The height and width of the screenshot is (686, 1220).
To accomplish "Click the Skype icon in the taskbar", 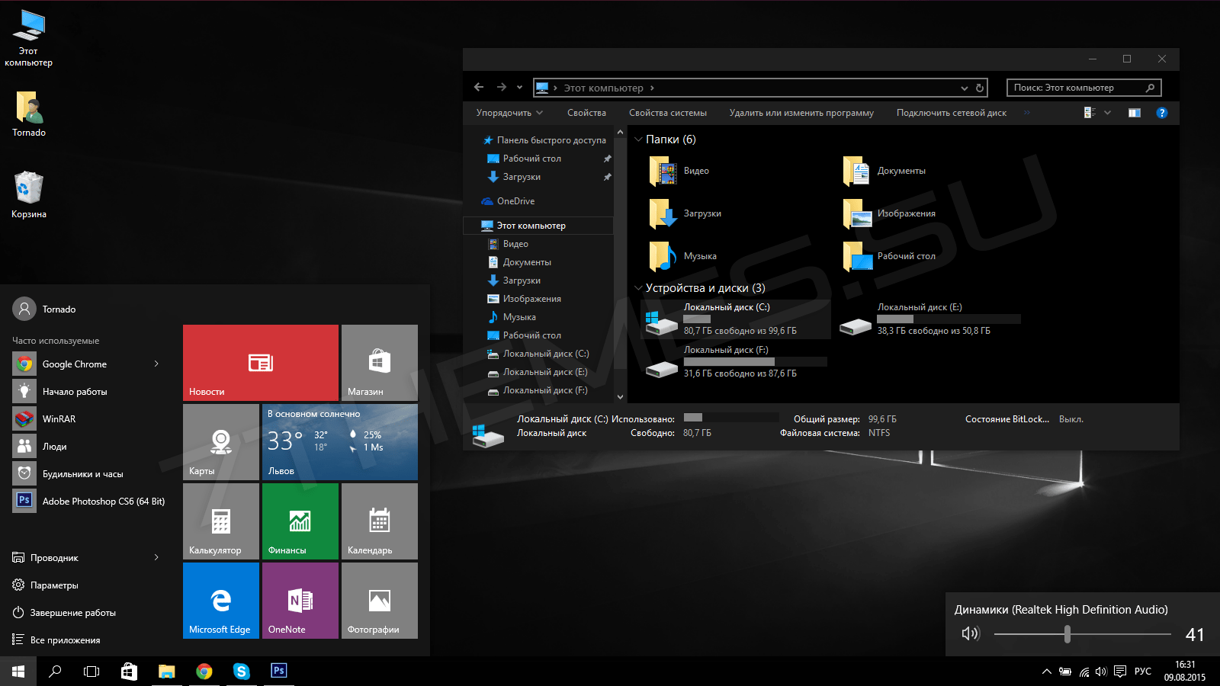I will (x=242, y=672).
